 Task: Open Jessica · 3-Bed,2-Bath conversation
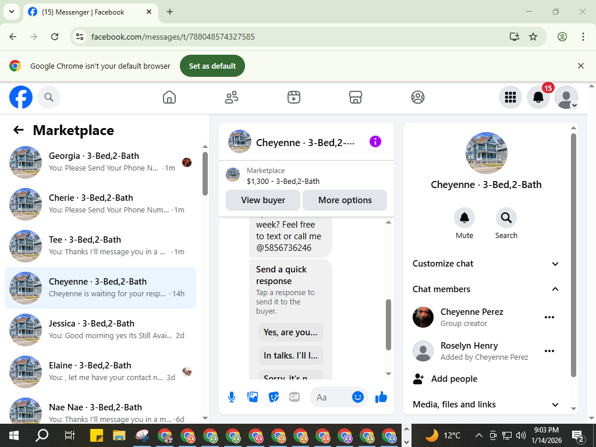[x=100, y=330]
